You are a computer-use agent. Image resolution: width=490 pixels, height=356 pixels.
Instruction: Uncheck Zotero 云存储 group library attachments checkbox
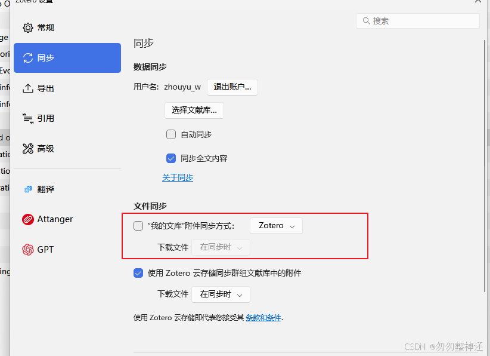pos(138,273)
